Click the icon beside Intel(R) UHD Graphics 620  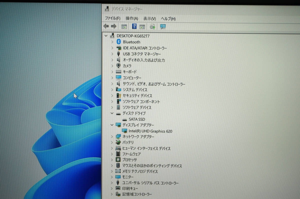(124, 131)
